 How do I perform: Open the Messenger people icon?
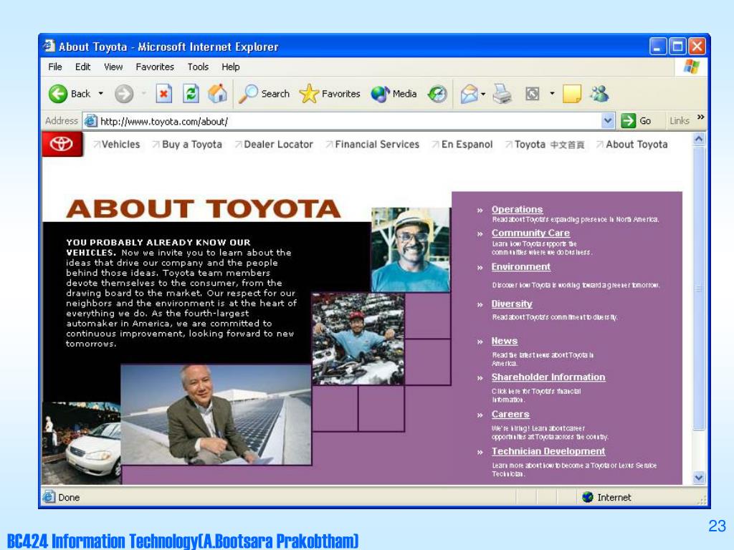599,94
